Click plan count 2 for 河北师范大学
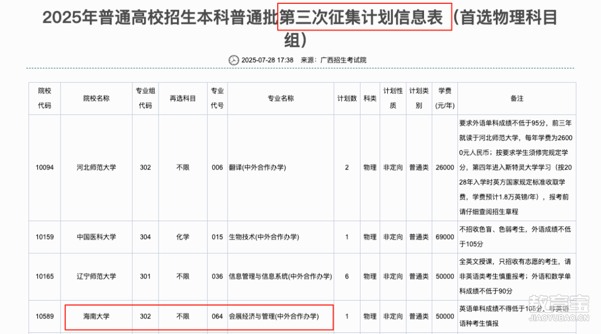The image size is (601, 334). click(x=347, y=168)
